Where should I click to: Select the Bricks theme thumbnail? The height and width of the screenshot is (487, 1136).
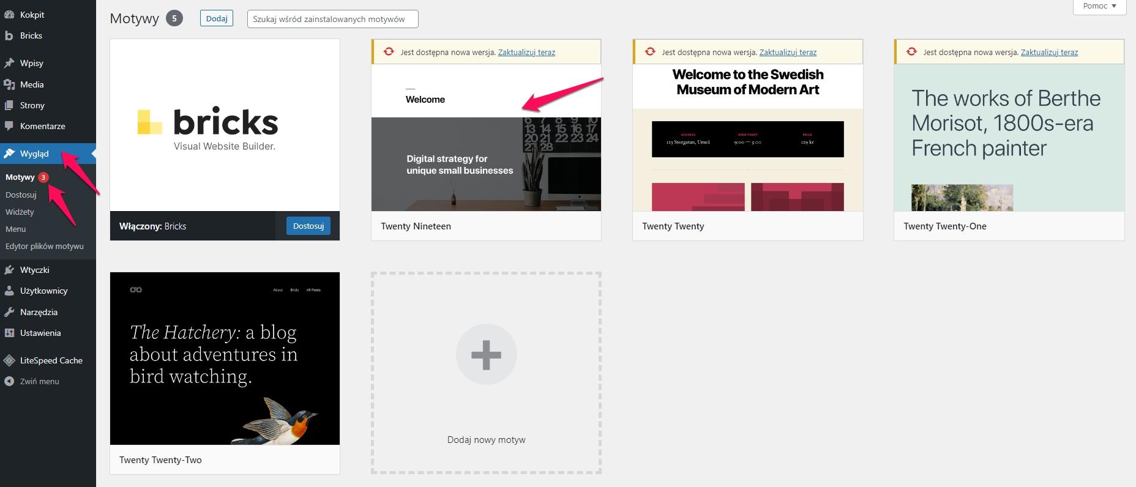pyautogui.click(x=225, y=125)
